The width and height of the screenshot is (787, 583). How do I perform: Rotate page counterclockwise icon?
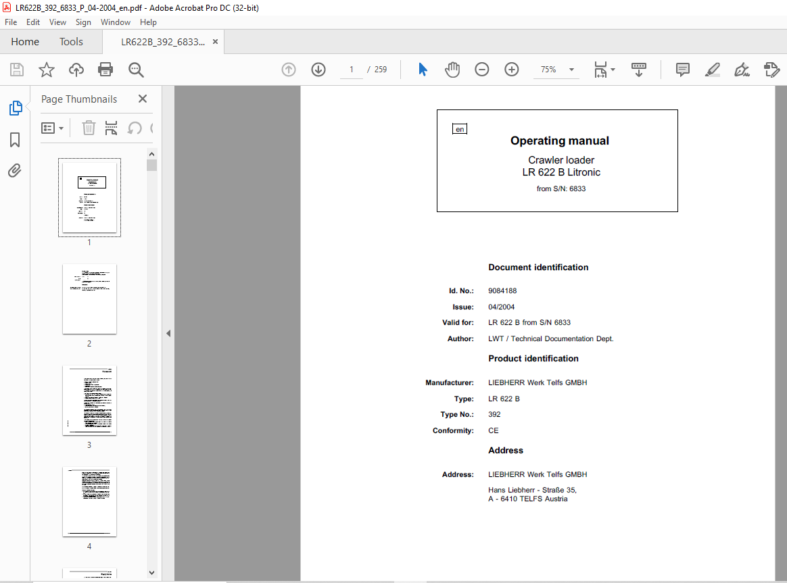coord(134,128)
